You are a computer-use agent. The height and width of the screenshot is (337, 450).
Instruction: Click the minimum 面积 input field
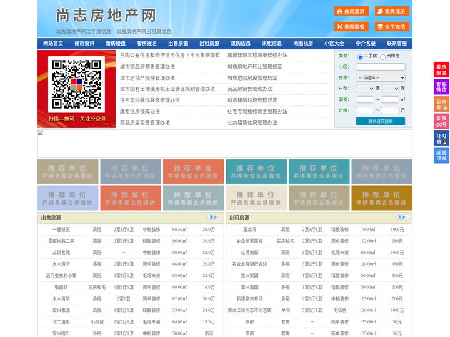(x=365, y=99)
